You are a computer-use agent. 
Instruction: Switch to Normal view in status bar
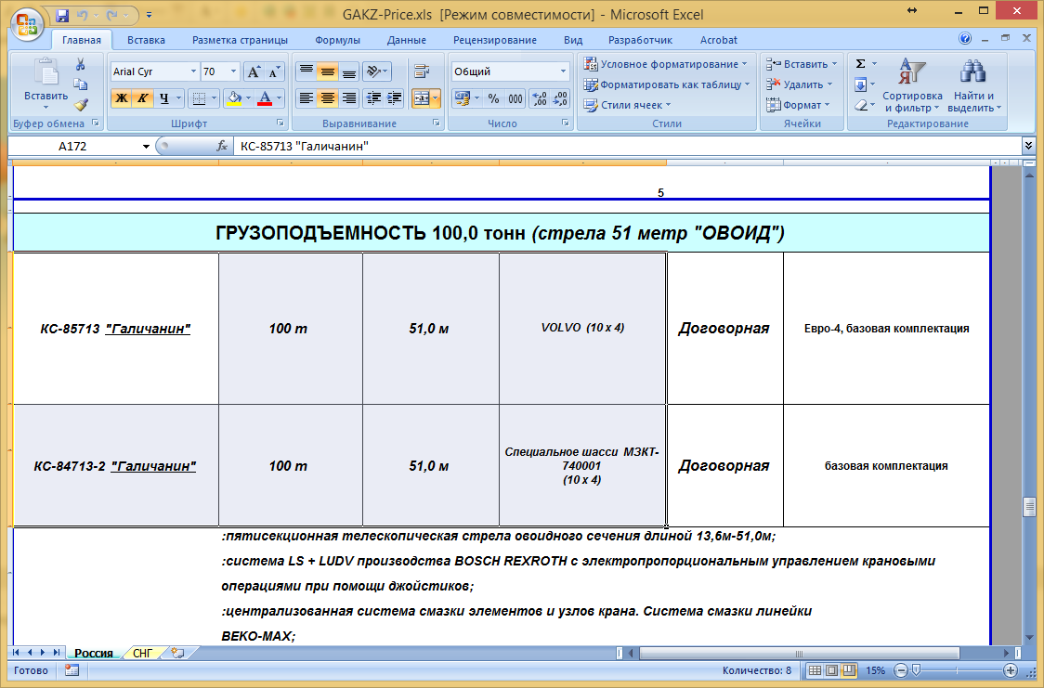(815, 670)
